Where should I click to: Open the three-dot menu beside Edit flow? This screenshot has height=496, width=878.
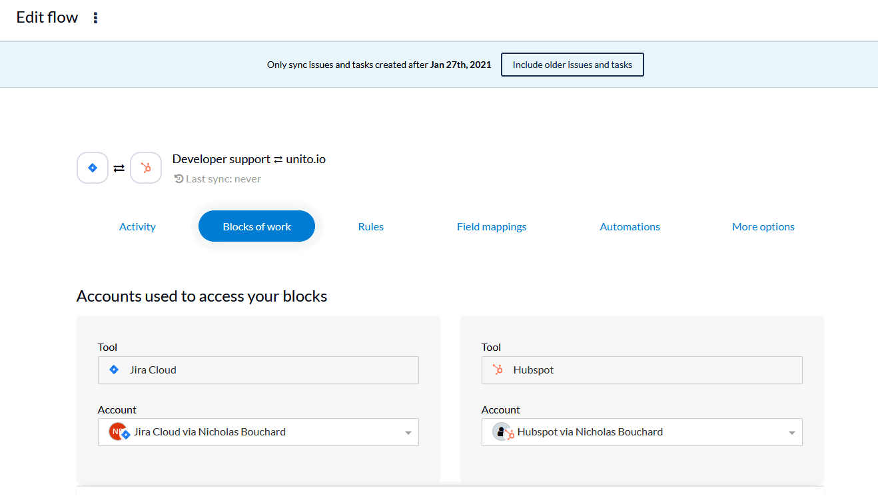tap(95, 18)
